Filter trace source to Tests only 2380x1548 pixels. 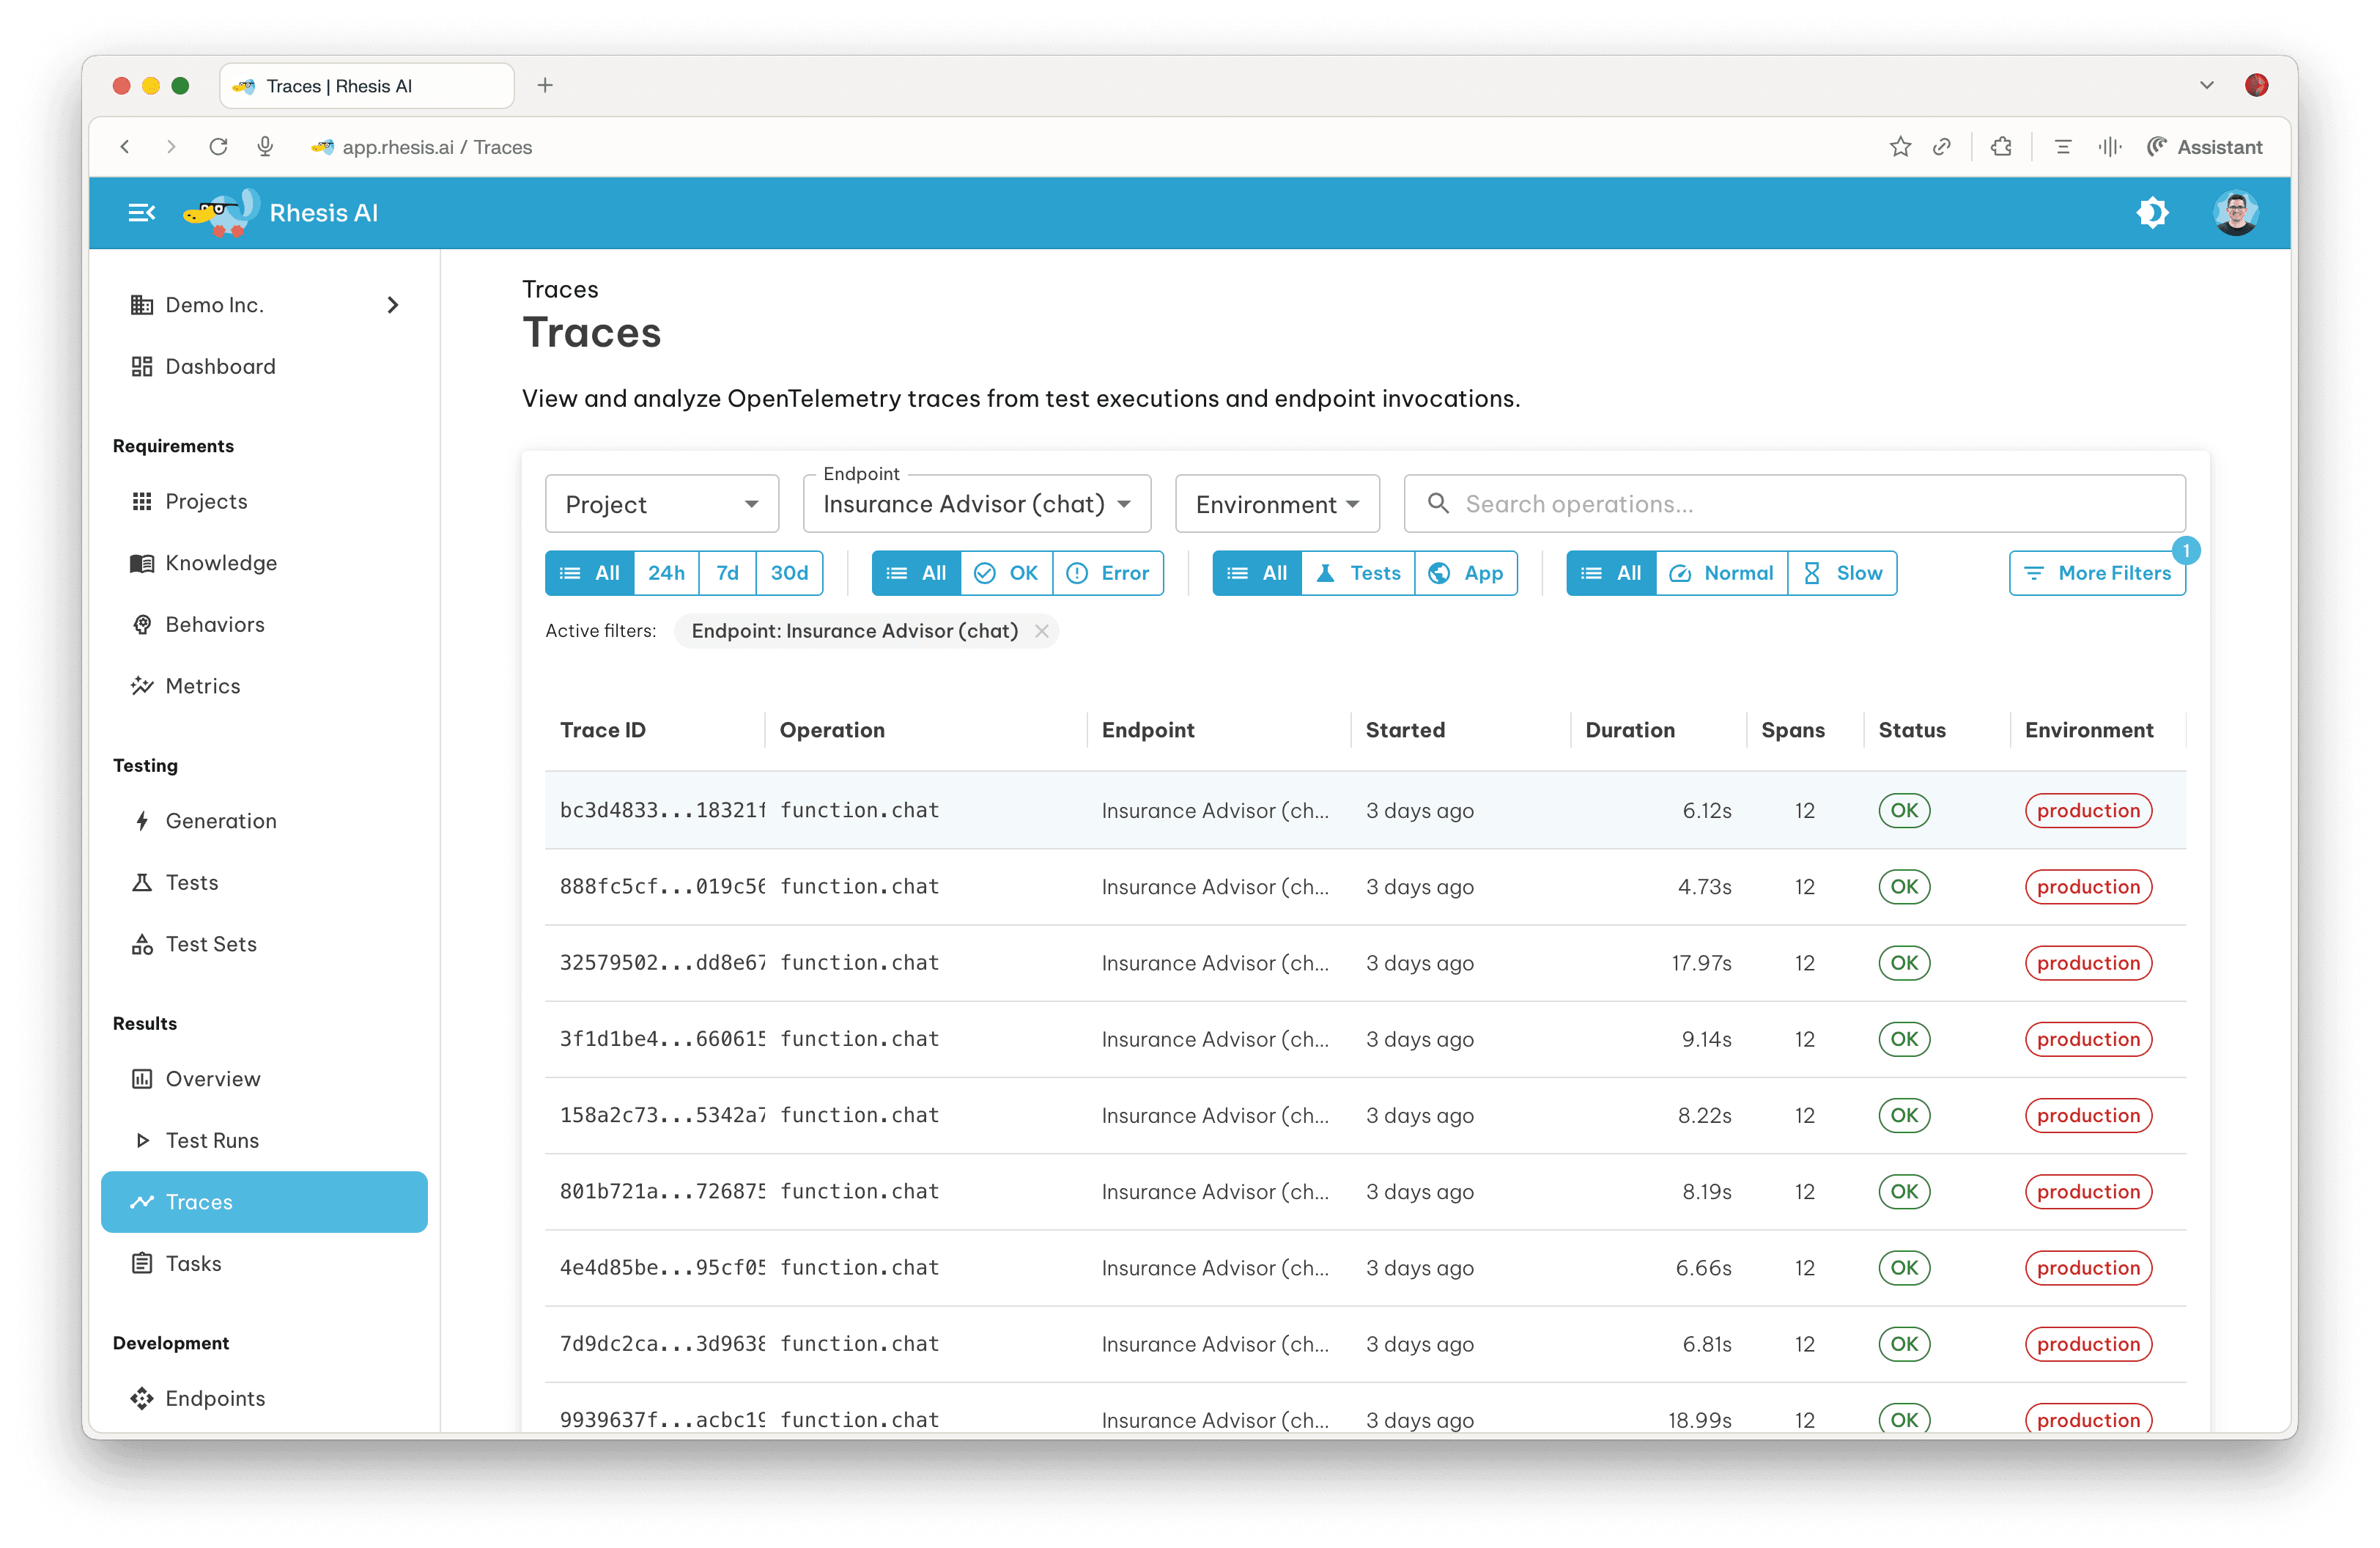tap(1357, 573)
